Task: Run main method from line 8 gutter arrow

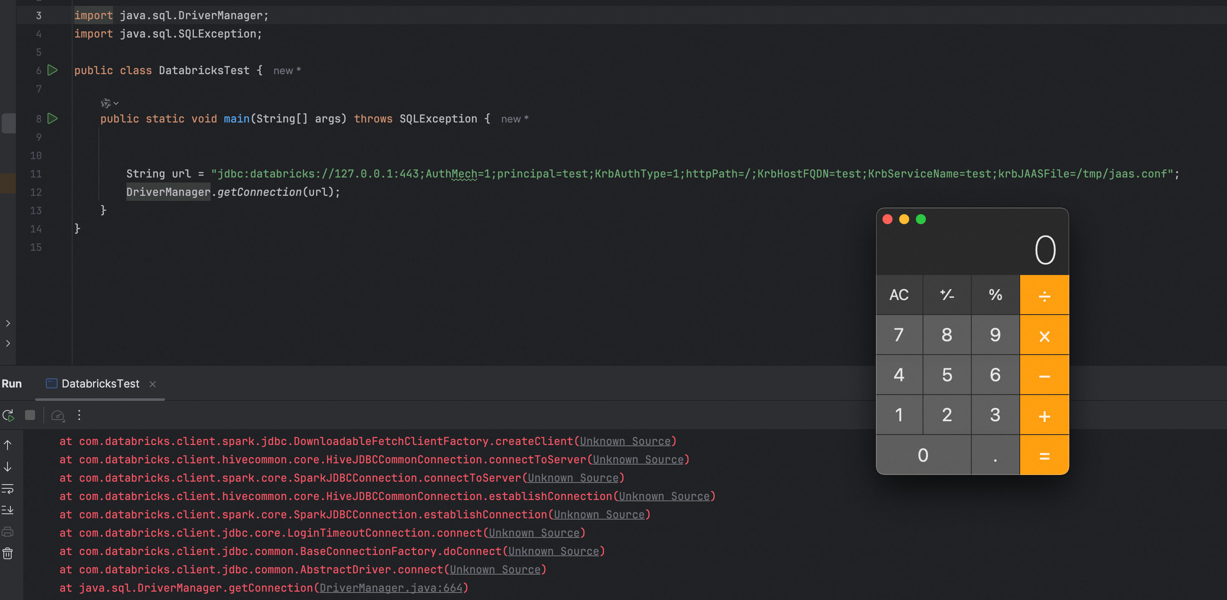Action: (53, 118)
